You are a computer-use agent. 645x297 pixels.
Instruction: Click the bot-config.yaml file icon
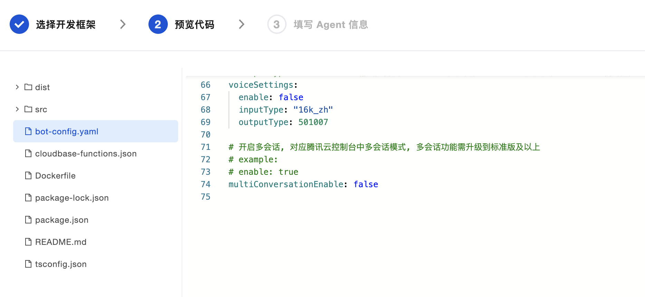[28, 131]
